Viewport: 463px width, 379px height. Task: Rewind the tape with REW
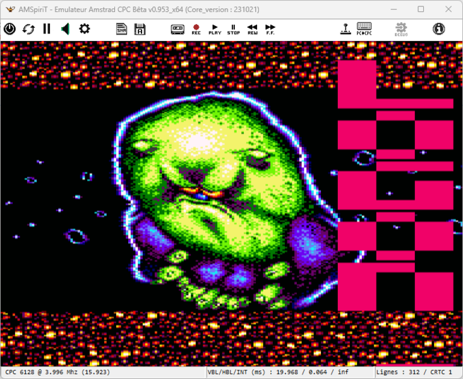tap(252, 29)
